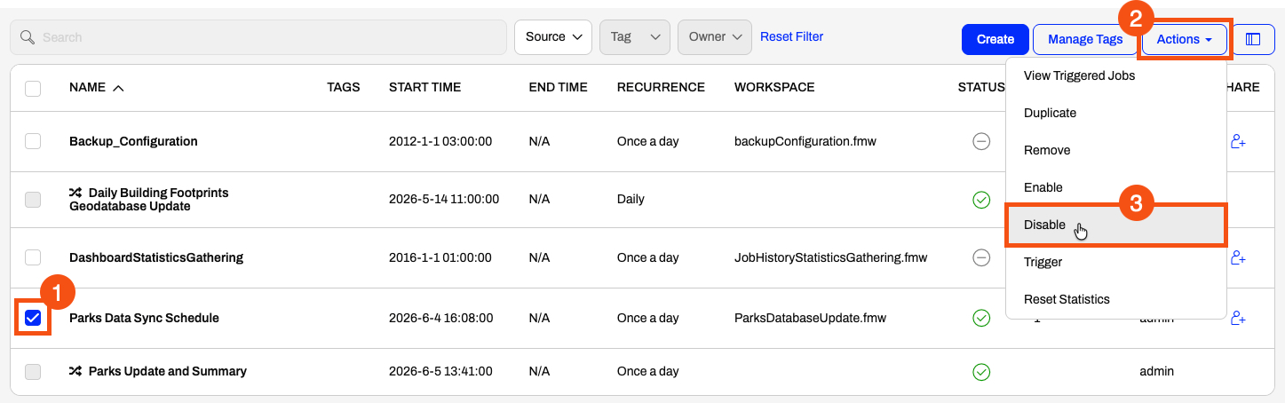Image resolution: width=1285 pixels, height=403 pixels.
Task: Open the Owner filter dropdown
Action: (x=715, y=37)
